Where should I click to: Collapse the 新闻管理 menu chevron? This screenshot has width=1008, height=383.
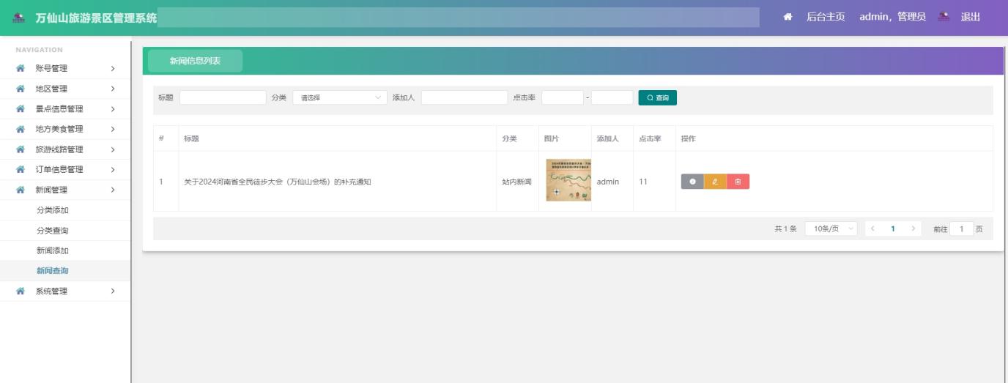coord(113,190)
